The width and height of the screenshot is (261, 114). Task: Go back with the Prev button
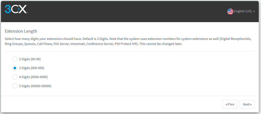(230, 104)
